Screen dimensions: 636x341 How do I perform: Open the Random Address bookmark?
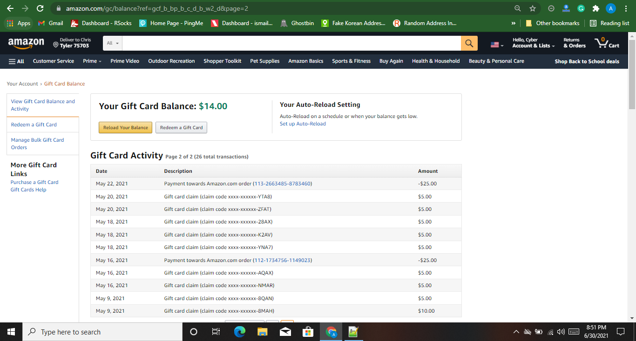coord(425,23)
